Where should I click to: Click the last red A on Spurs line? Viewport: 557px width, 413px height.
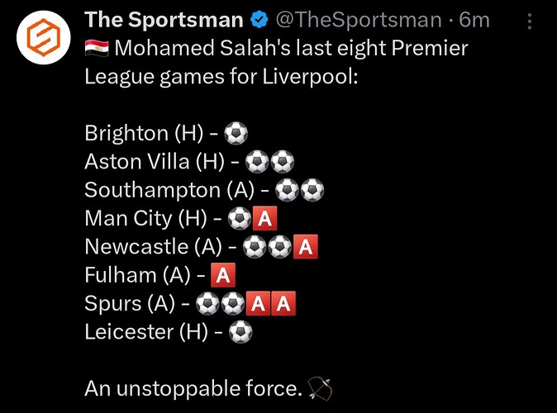pos(283,304)
